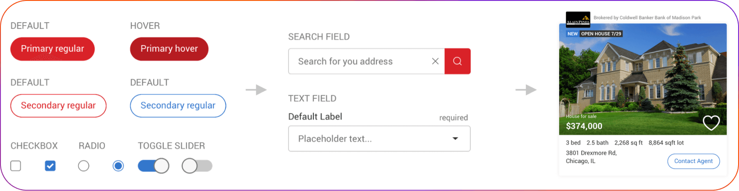Click the OPEN HOUSE 7/29 badge
Image resolution: width=739 pixels, height=191 pixels.
click(601, 34)
